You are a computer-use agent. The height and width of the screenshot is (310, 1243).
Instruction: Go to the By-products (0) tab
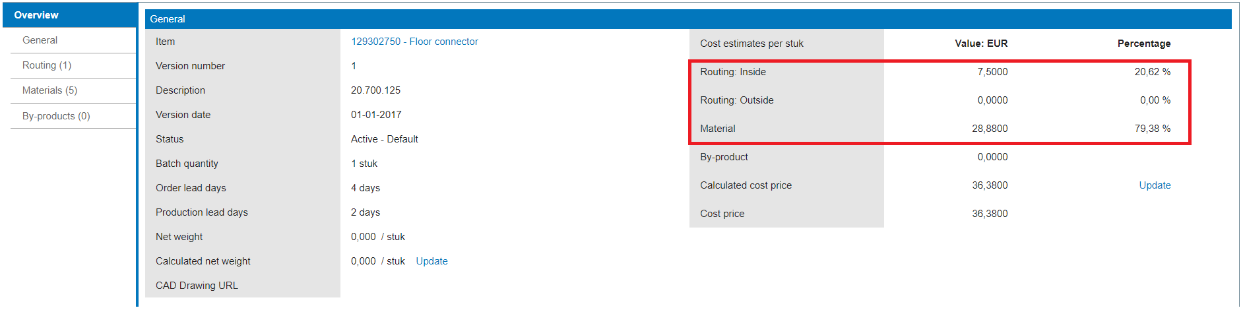[56, 116]
